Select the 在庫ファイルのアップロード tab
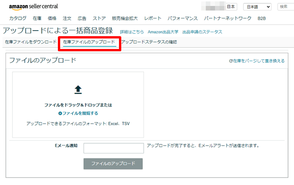This screenshot has height=185, width=294. [x=89, y=42]
